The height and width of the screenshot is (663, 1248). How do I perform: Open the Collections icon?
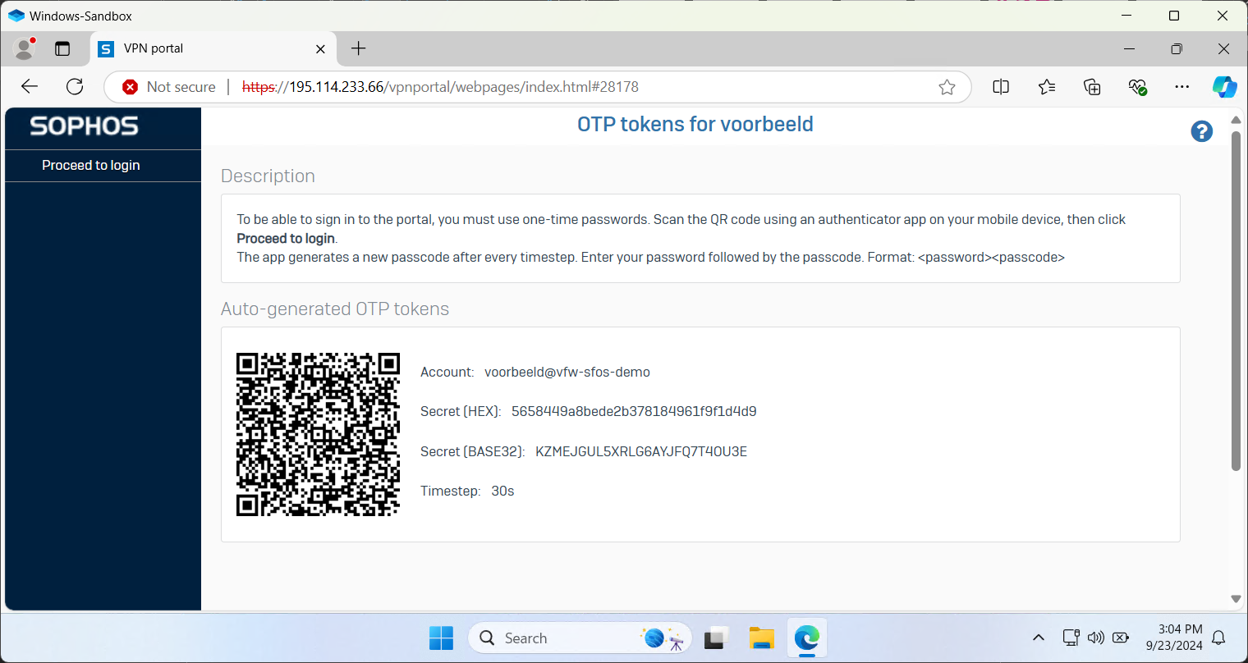1092,87
